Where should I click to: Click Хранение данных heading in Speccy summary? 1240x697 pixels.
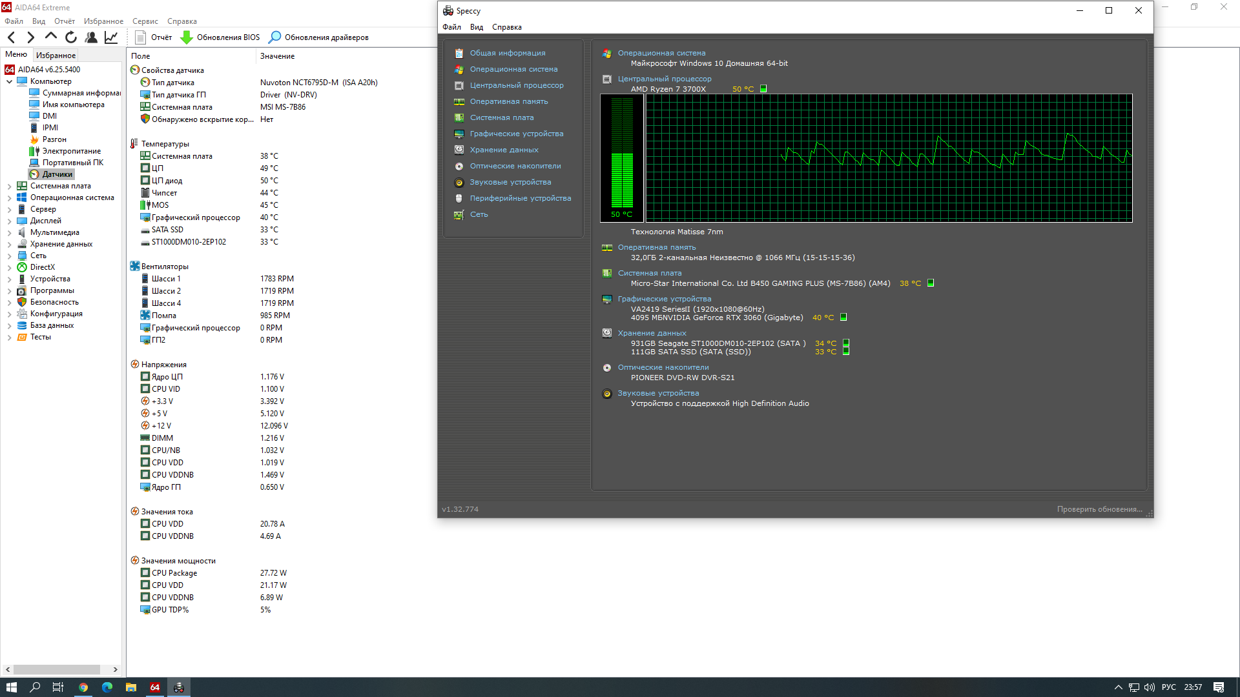click(x=652, y=333)
